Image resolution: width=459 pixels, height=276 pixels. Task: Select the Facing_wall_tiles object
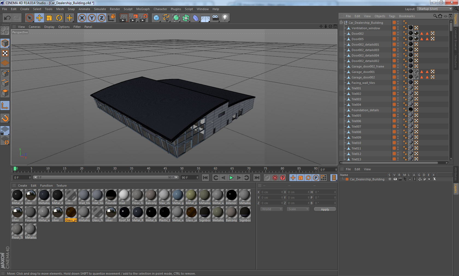pyautogui.click(x=363, y=83)
